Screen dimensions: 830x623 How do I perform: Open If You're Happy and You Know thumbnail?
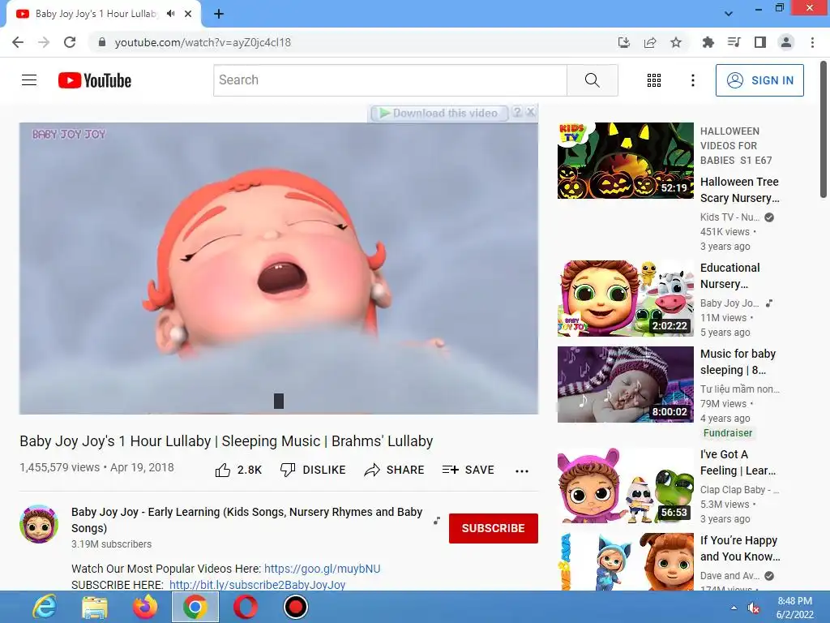pos(625,561)
